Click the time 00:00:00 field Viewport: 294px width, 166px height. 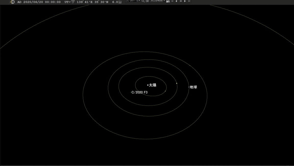[53, 2]
